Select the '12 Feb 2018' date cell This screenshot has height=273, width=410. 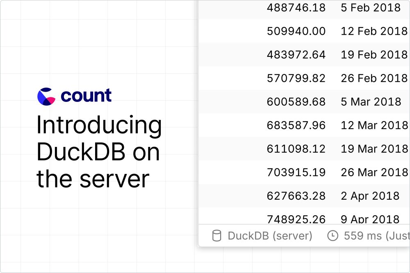[374, 32]
